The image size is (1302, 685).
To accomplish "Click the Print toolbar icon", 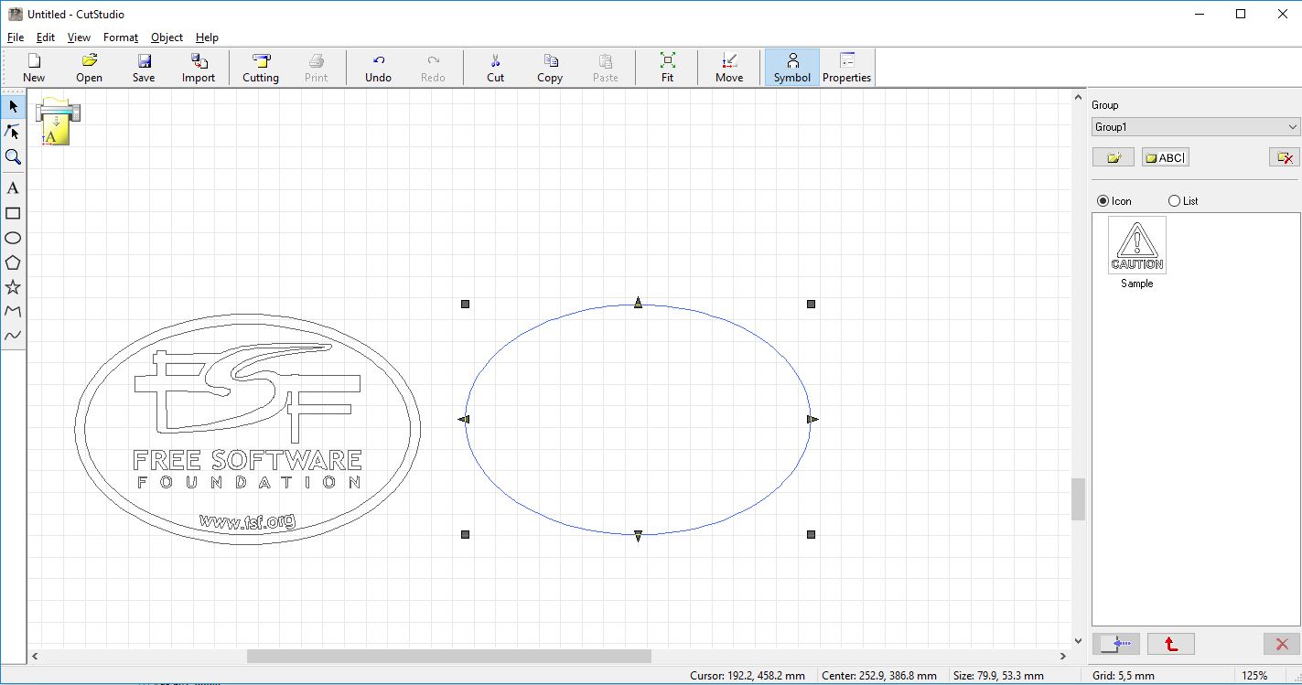I will click(x=316, y=68).
